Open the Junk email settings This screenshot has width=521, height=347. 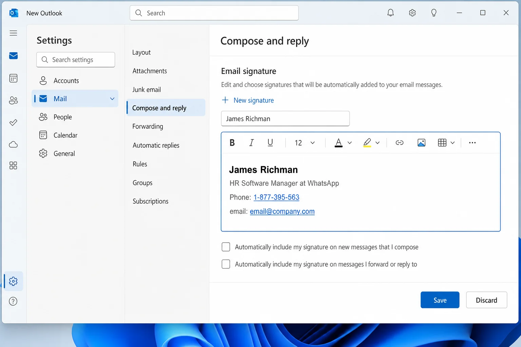click(147, 89)
